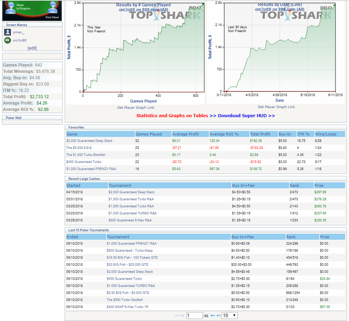349x321 pixels.
Task: Go to first page of tournaments pager
Action: 176,316
